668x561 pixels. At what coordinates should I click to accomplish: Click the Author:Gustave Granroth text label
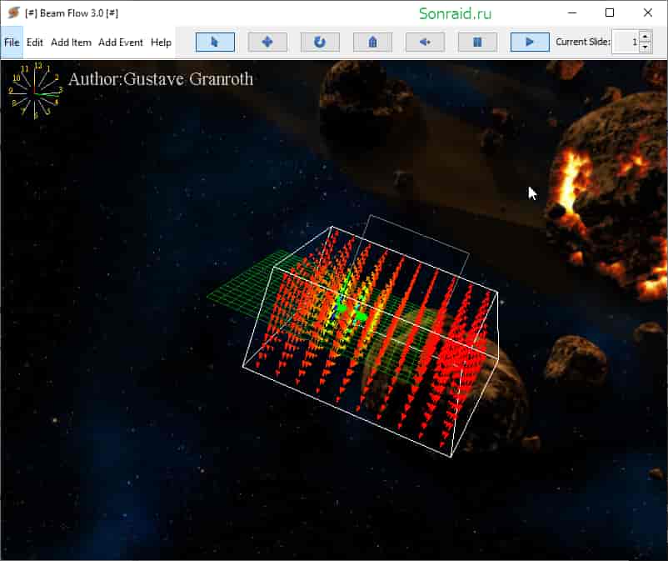(161, 79)
